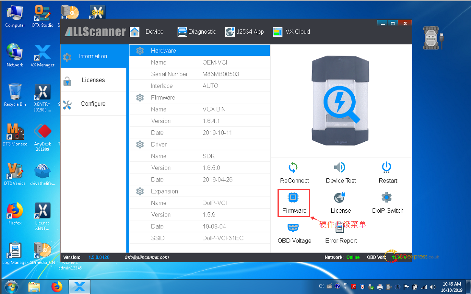Click the Expansion section header
Image resolution: width=471 pixels, height=294 pixels.
[164, 191]
